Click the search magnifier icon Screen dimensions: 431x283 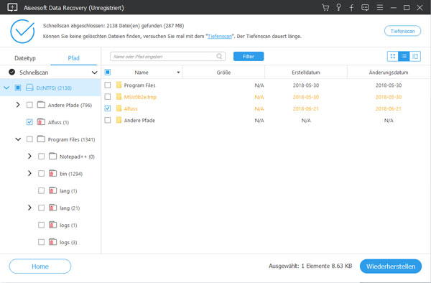219,56
